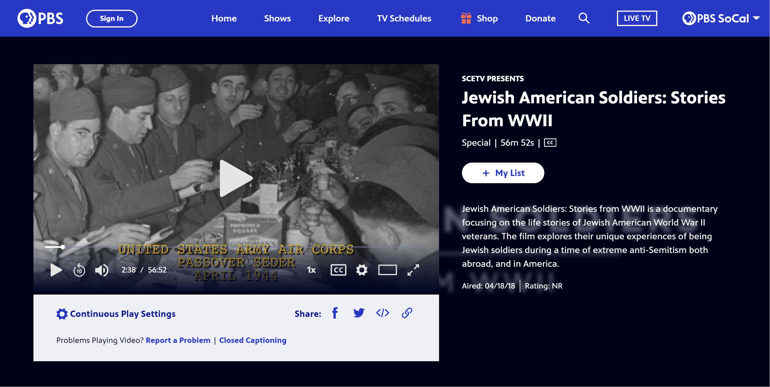
Task: Click Donate in the navigation
Action: tap(540, 18)
